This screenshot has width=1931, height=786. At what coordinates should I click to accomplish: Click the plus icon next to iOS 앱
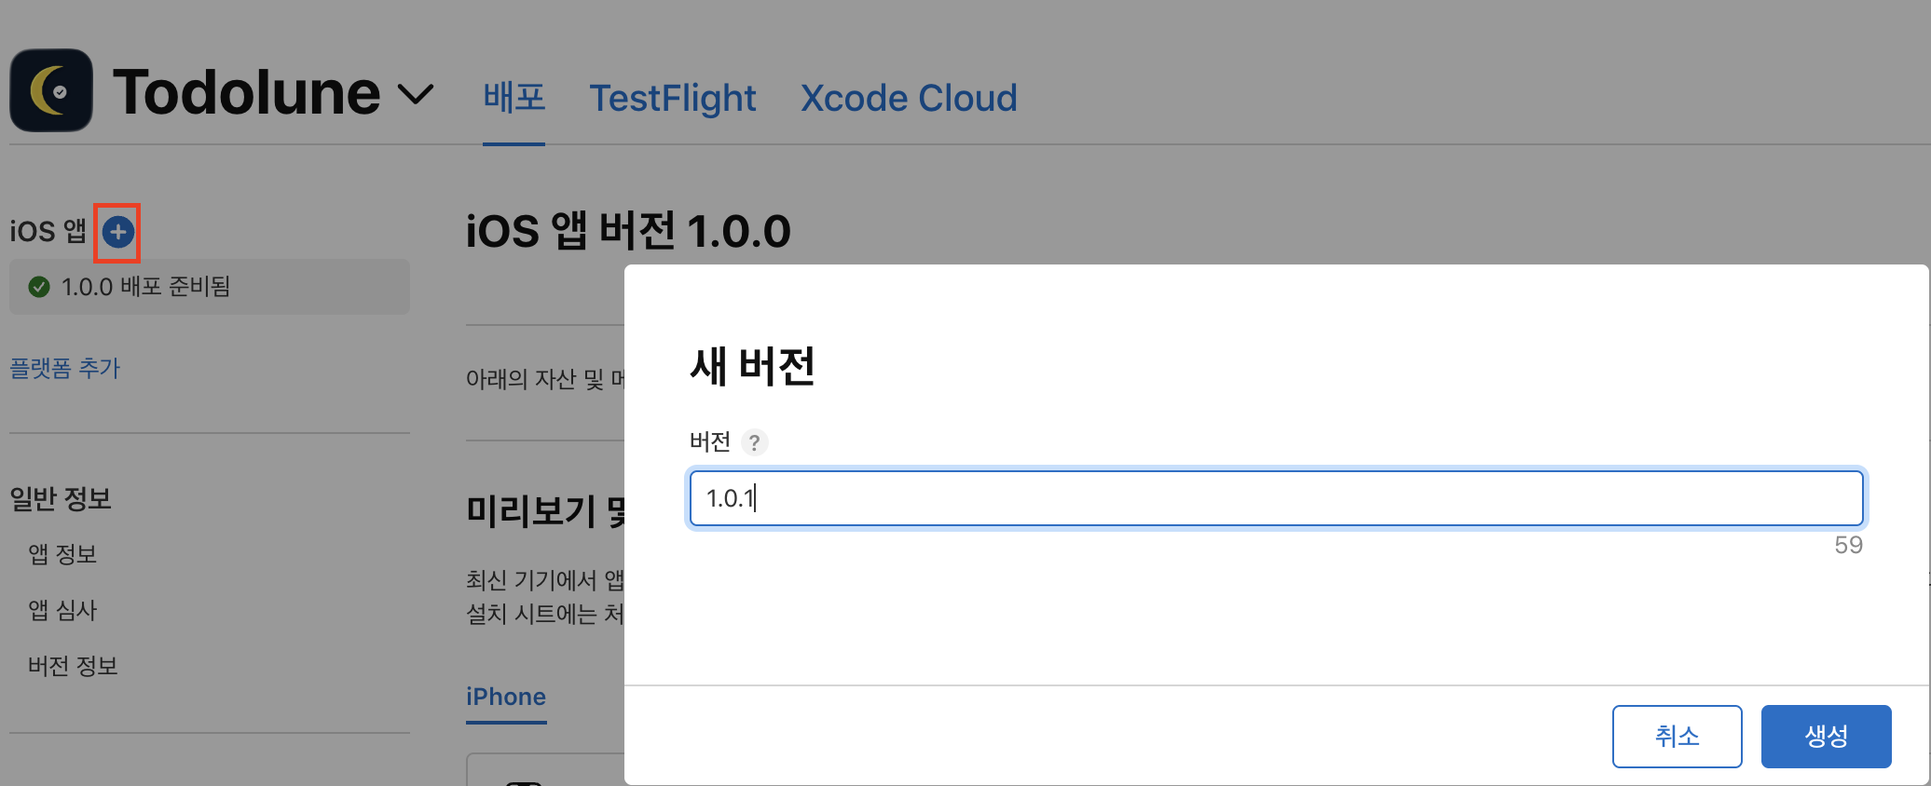[118, 232]
